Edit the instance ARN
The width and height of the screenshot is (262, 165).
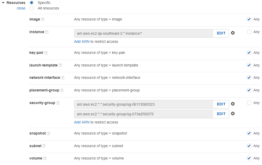pos(221,33)
